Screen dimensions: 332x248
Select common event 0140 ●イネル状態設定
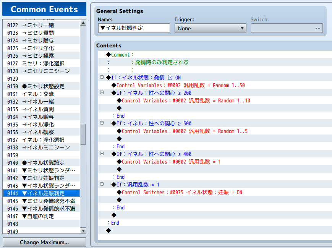(41, 163)
